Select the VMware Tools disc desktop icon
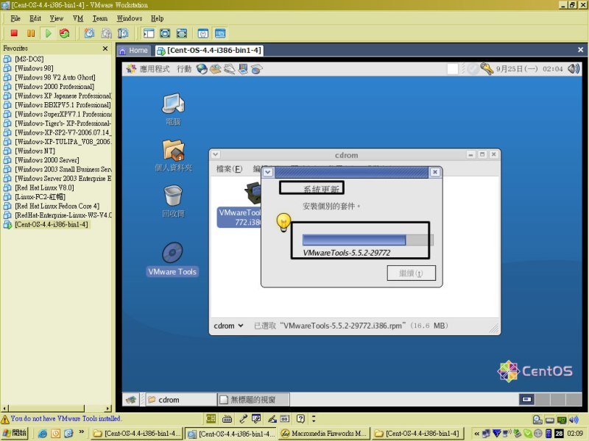 [172, 259]
